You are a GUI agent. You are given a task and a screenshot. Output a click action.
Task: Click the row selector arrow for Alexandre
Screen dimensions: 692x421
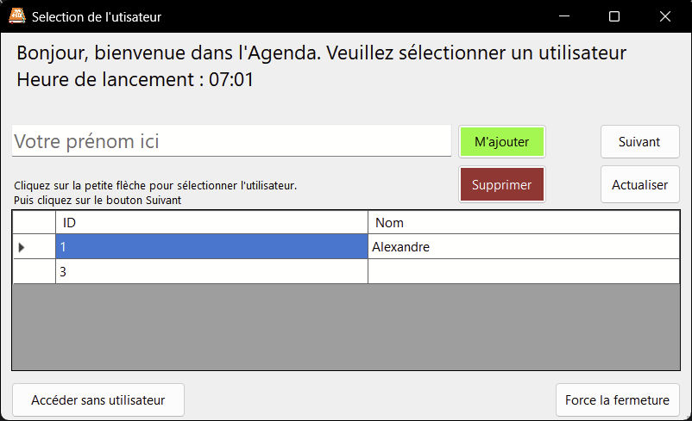(22, 247)
